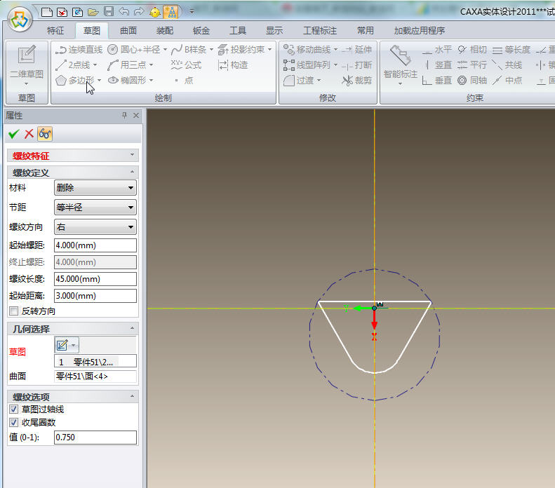Enable the 反转方向 checkbox
This screenshot has height=488, width=555.
(x=13, y=311)
